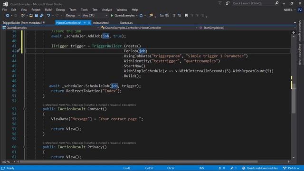
Task: Toggle pin on HomeController.cs tab
Action: [85, 23]
